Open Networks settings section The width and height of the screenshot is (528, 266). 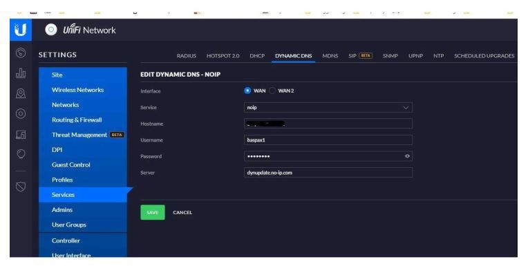tap(83, 105)
